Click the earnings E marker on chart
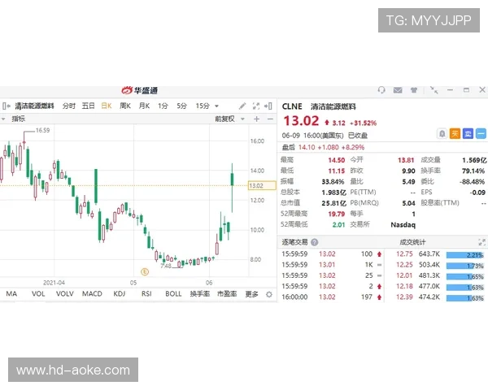This screenshot has width=488, height=390. tap(145, 271)
